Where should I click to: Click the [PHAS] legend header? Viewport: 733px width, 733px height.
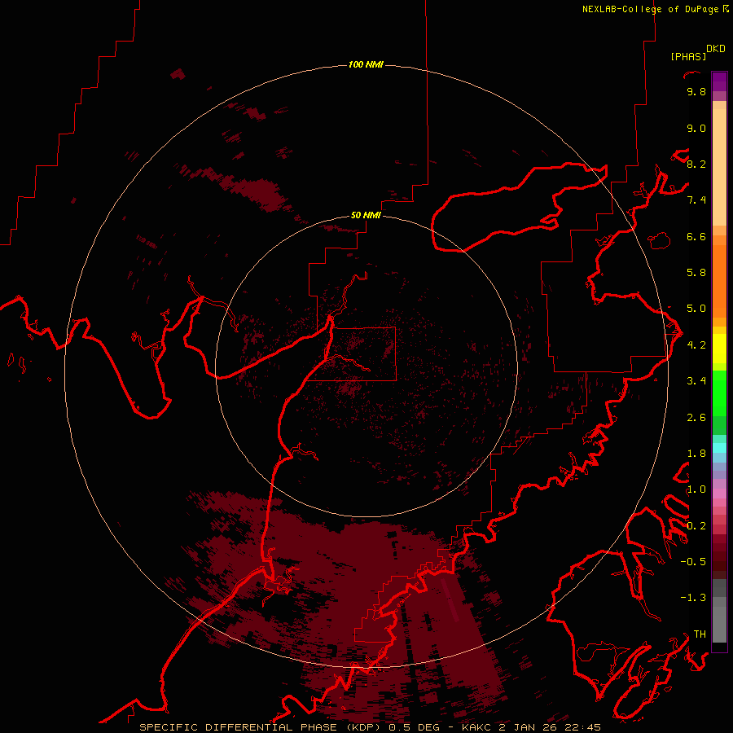point(688,57)
